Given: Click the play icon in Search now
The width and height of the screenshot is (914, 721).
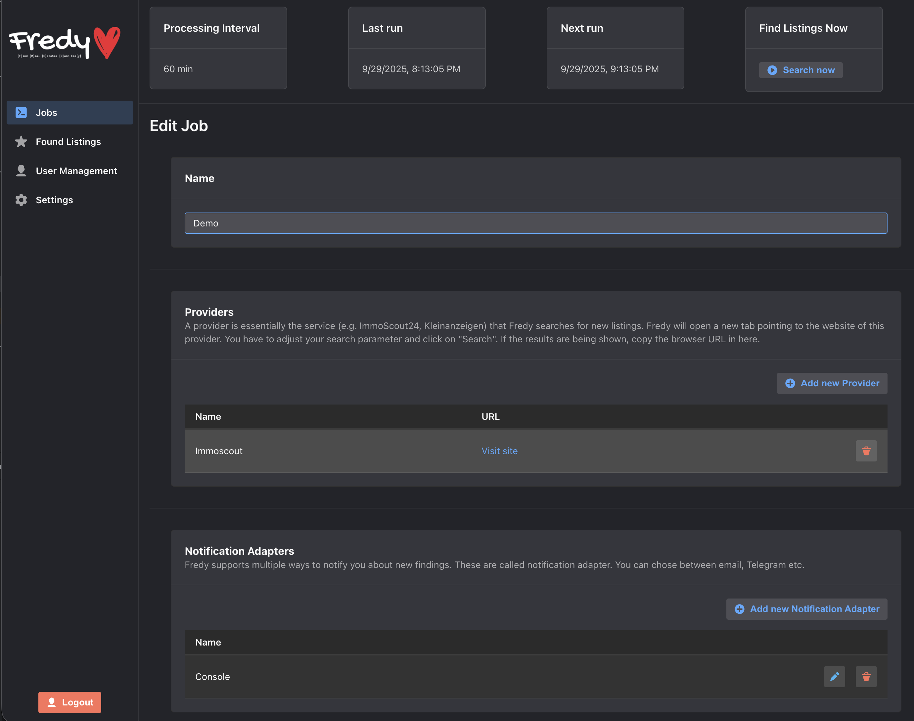Looking at the screenshot, I should click(772, 70).
